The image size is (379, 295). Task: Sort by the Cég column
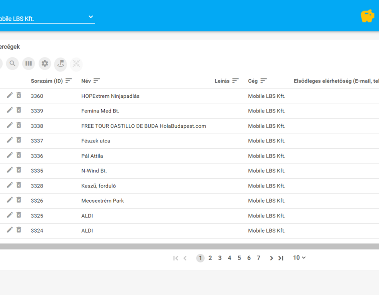click(x=264, y=80)
